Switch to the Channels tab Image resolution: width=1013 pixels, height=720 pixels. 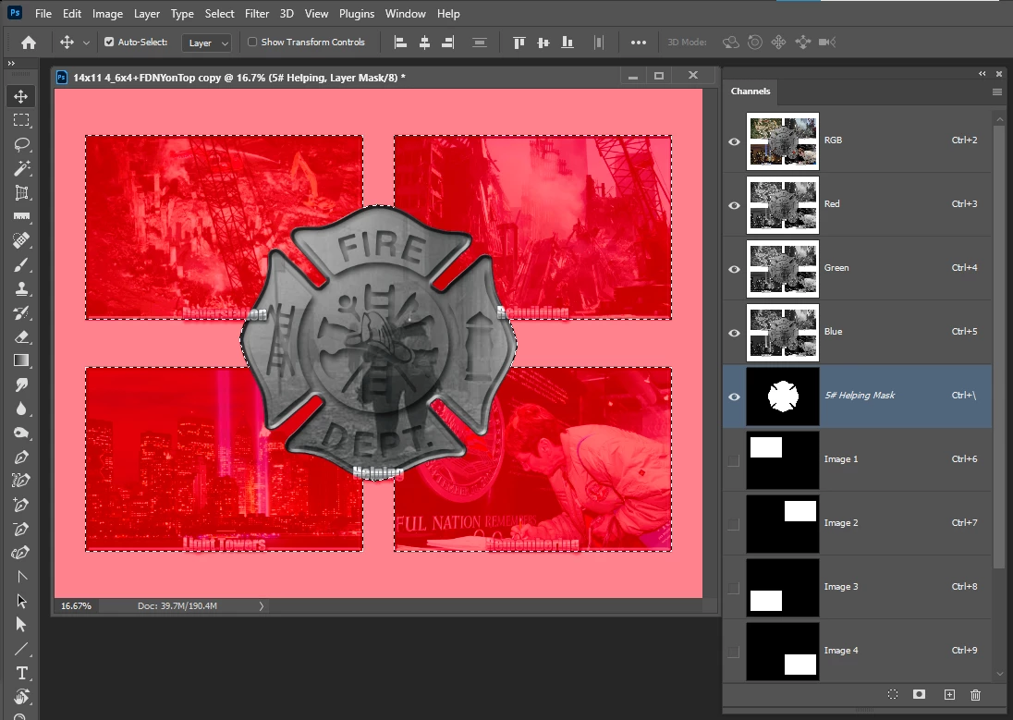[x=751, y=92]
